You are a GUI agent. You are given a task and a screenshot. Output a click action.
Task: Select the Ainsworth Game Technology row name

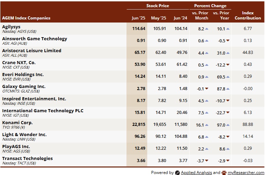click(34, 39)
